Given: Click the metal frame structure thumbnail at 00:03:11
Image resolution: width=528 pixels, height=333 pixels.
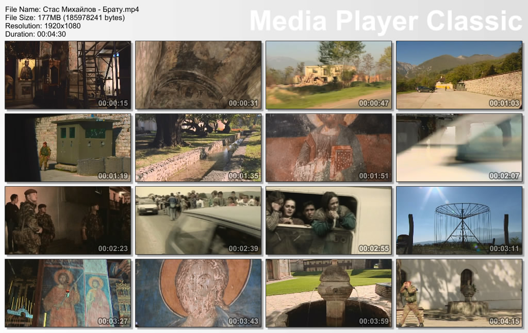Looking at the screenshot, I should coord(459,220).
